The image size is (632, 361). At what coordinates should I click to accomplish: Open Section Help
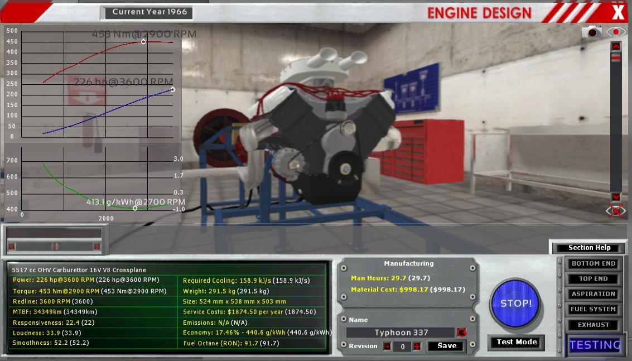589,248
